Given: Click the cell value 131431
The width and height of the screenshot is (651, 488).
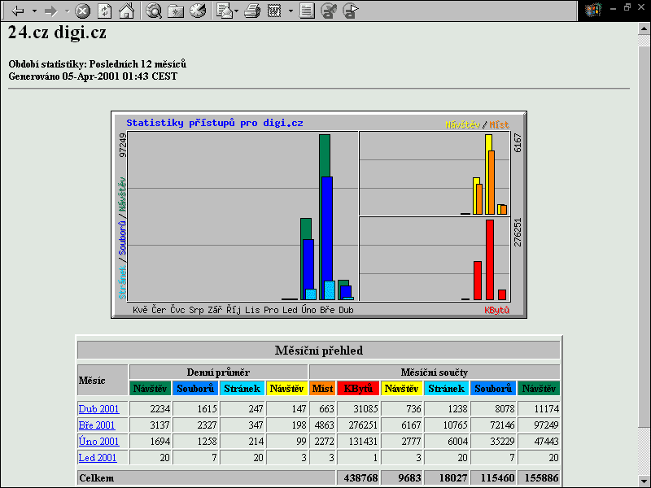Looking at the screenshot, I should tap(363, 442).
